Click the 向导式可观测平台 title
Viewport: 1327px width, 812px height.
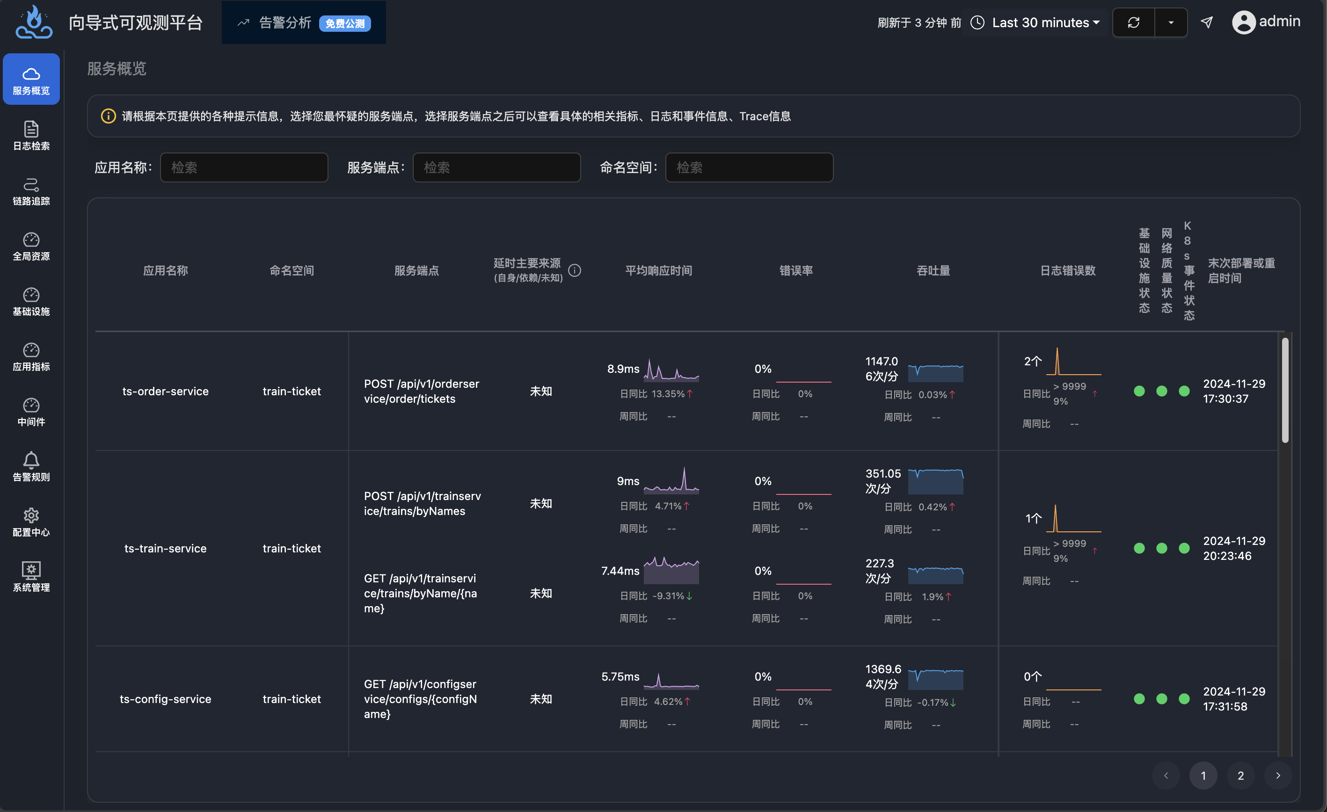[x=136, y=22]
